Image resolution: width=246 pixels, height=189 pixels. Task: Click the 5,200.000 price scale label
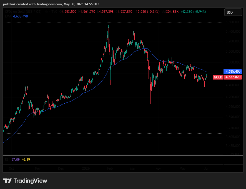click(233, 41)
